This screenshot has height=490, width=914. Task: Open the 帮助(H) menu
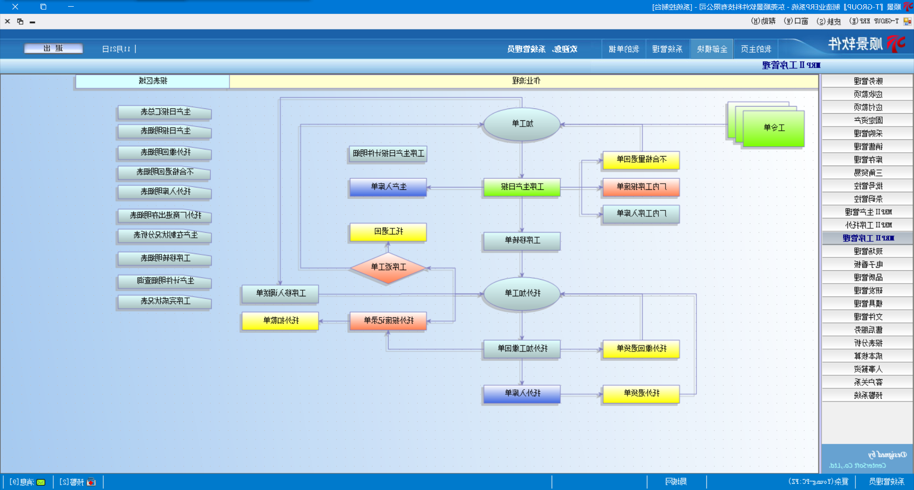[x=763, y=21]
